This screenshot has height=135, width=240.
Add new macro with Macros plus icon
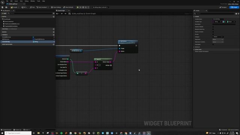tap(54, 32)
